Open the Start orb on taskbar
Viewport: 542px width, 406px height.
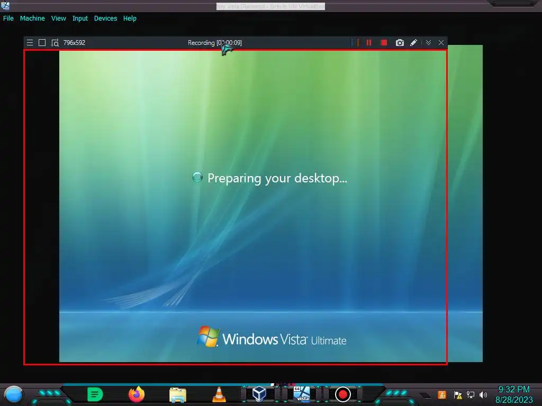[x=13, y=395]
